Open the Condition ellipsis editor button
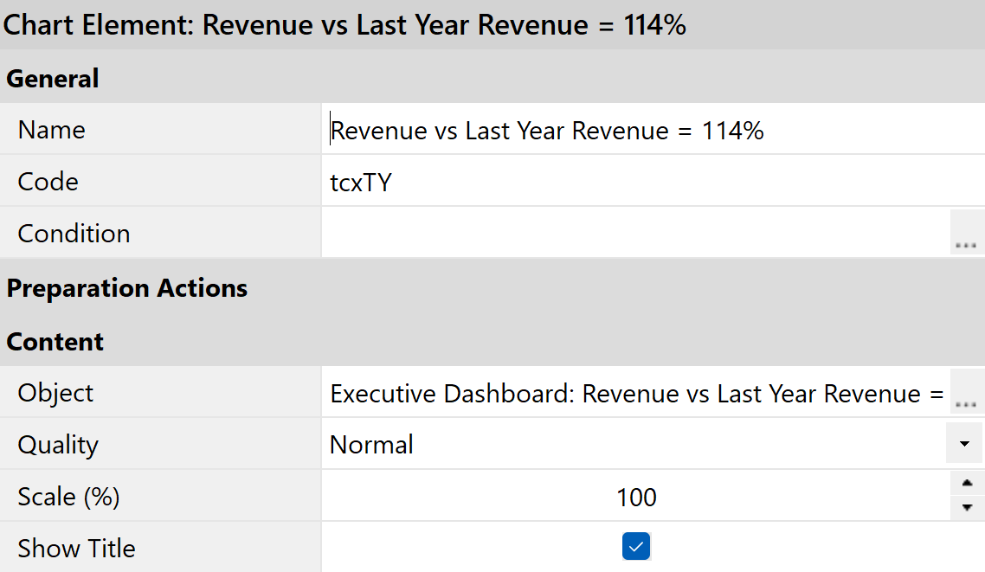 click(967, 234)
